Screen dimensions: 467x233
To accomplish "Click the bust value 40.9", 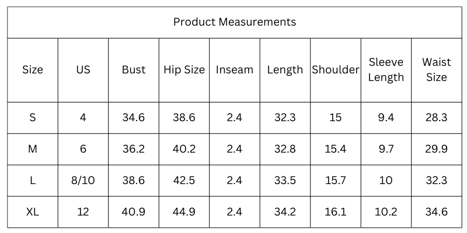I will pyautogui.click(x=134, y=212).
